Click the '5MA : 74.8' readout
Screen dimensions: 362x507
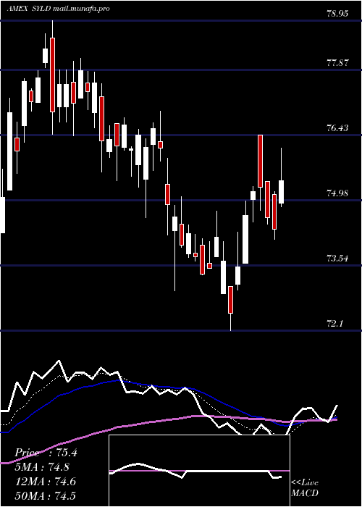click(43, 467)
